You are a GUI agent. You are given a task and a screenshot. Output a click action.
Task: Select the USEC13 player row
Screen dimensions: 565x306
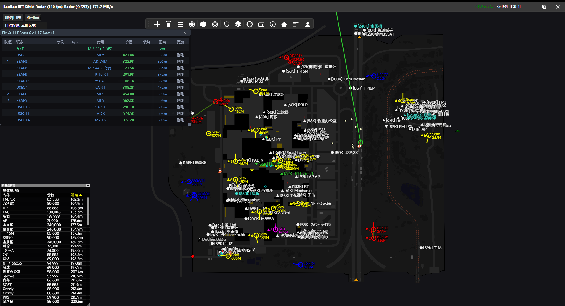[95, 107]
